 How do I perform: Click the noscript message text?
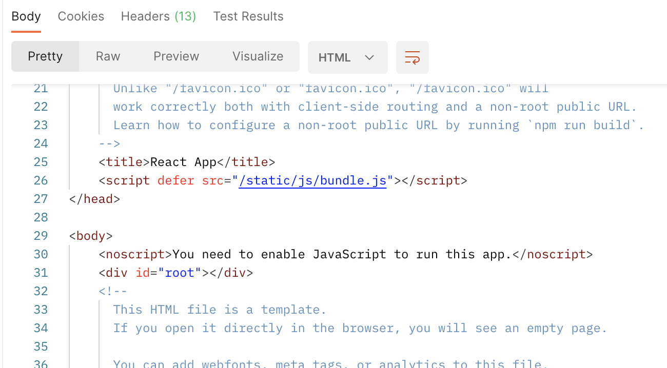click(342, 254)
